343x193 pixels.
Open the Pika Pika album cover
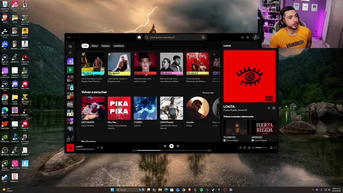click(x=119, y=108)
